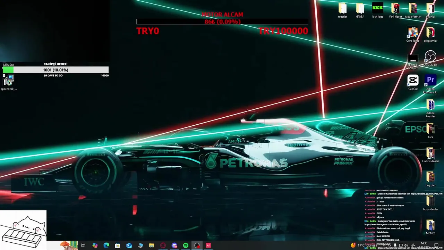444x250 pixels.
Task: Open Discord from the taskbar
Action: 174,245
